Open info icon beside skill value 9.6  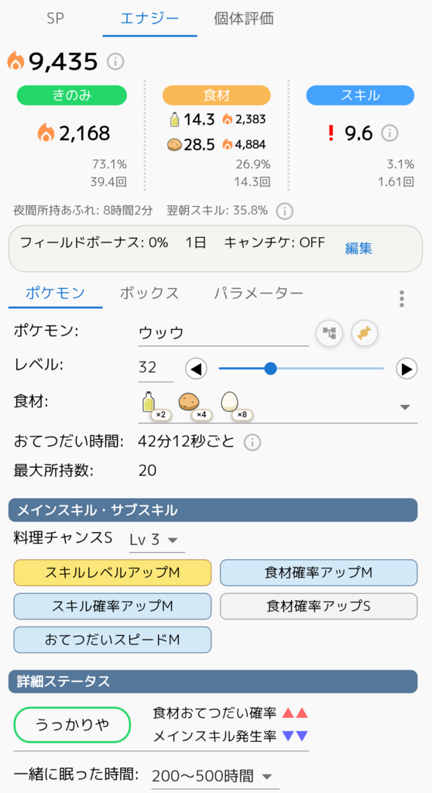(x=389, y=133)
